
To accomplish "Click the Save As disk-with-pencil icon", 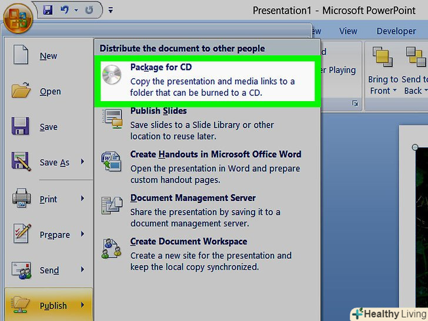I will coord(21,161).
